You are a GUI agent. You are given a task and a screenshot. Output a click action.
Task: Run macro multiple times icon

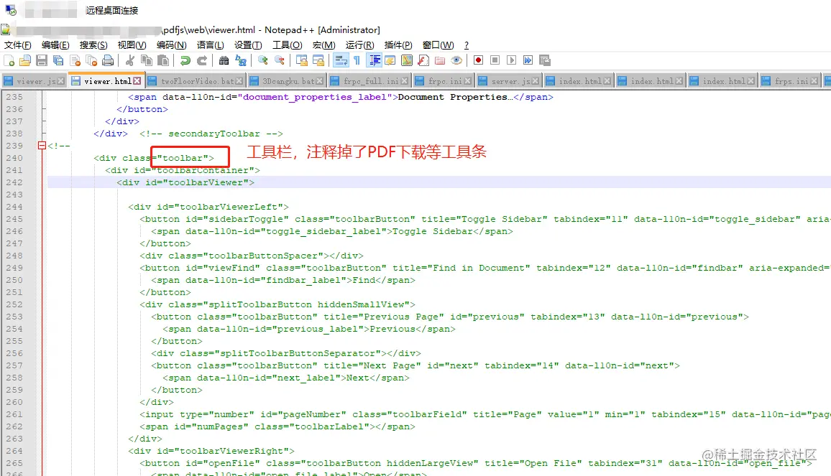click(x=528, y=60)
